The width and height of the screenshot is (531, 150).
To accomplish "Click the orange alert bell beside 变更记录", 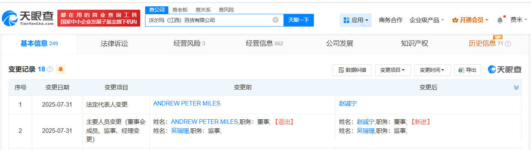I will [60, 69].
